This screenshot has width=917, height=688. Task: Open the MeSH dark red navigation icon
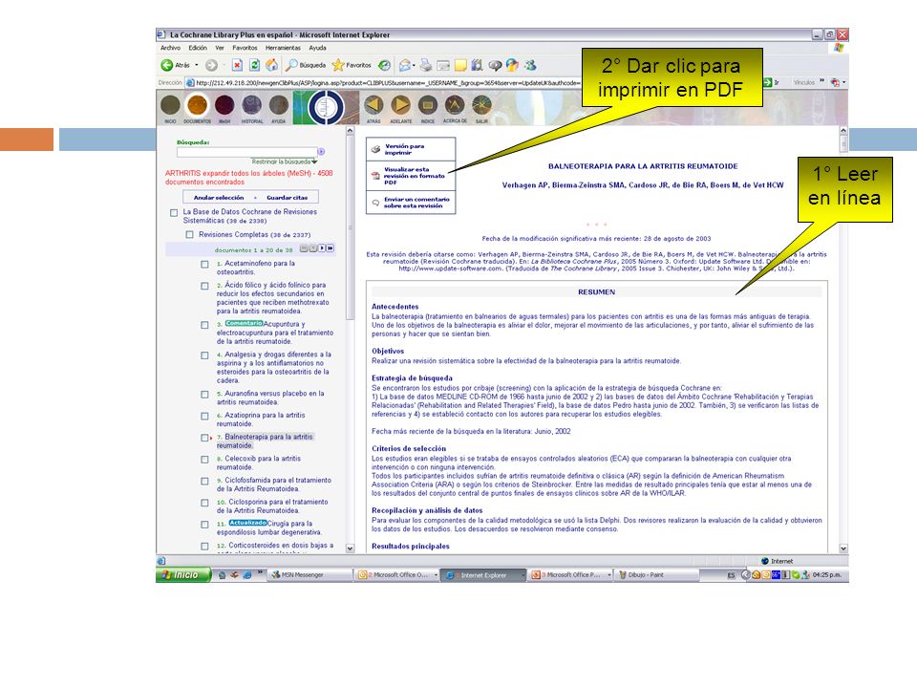click(224, 106)
